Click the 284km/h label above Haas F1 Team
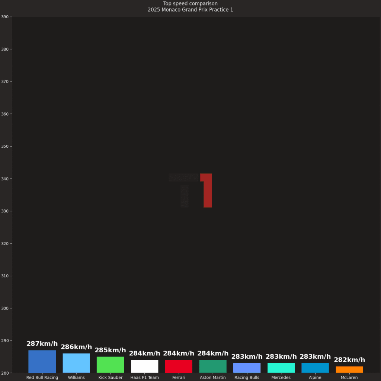Screen dimensions: 381x381 click(145, 353)
